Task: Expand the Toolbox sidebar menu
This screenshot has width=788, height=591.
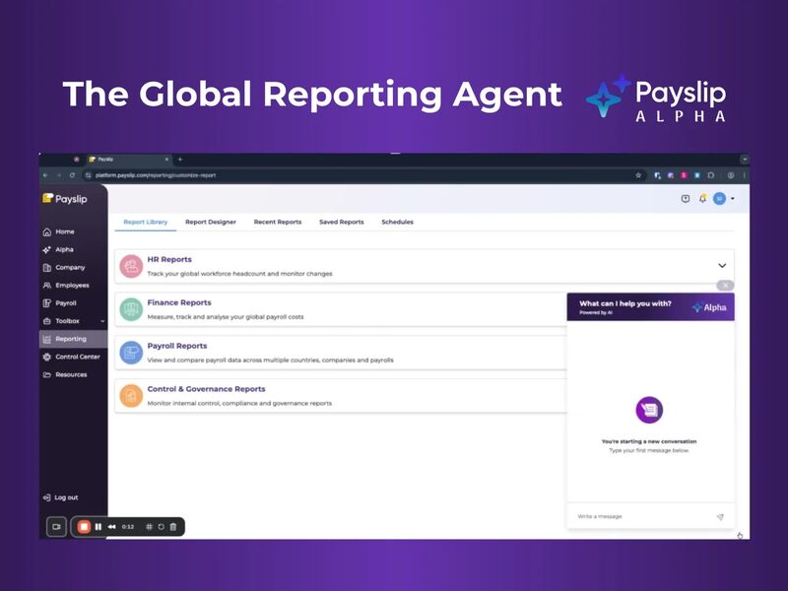Action: click(x=101, y=321)
